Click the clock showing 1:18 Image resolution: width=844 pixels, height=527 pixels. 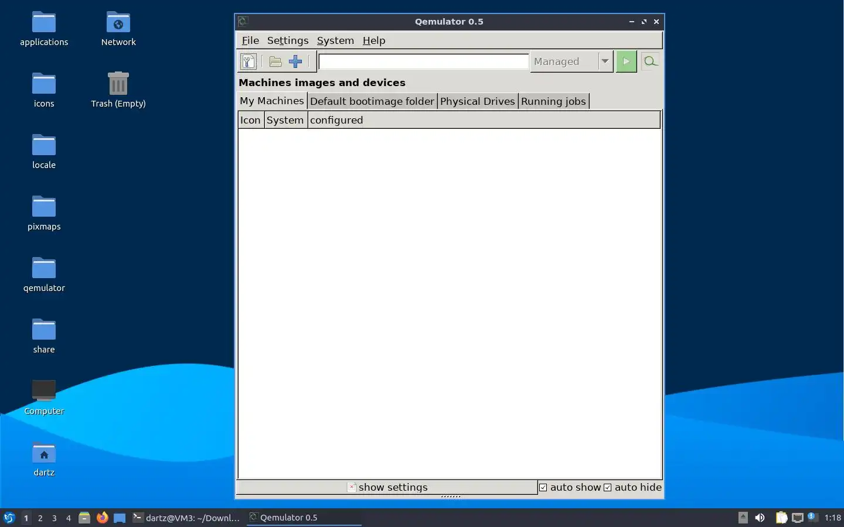click(832, 518)
